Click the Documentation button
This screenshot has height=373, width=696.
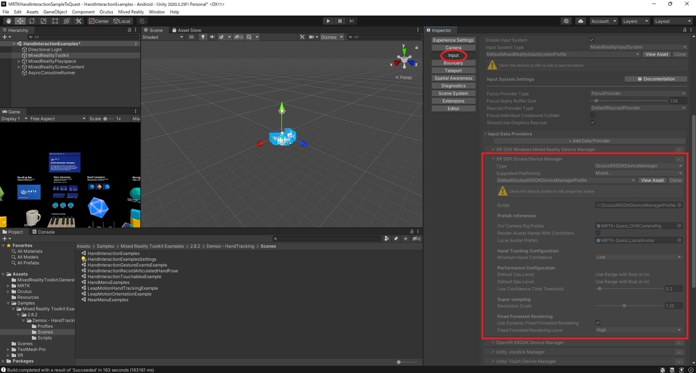[x=656, y=79]
